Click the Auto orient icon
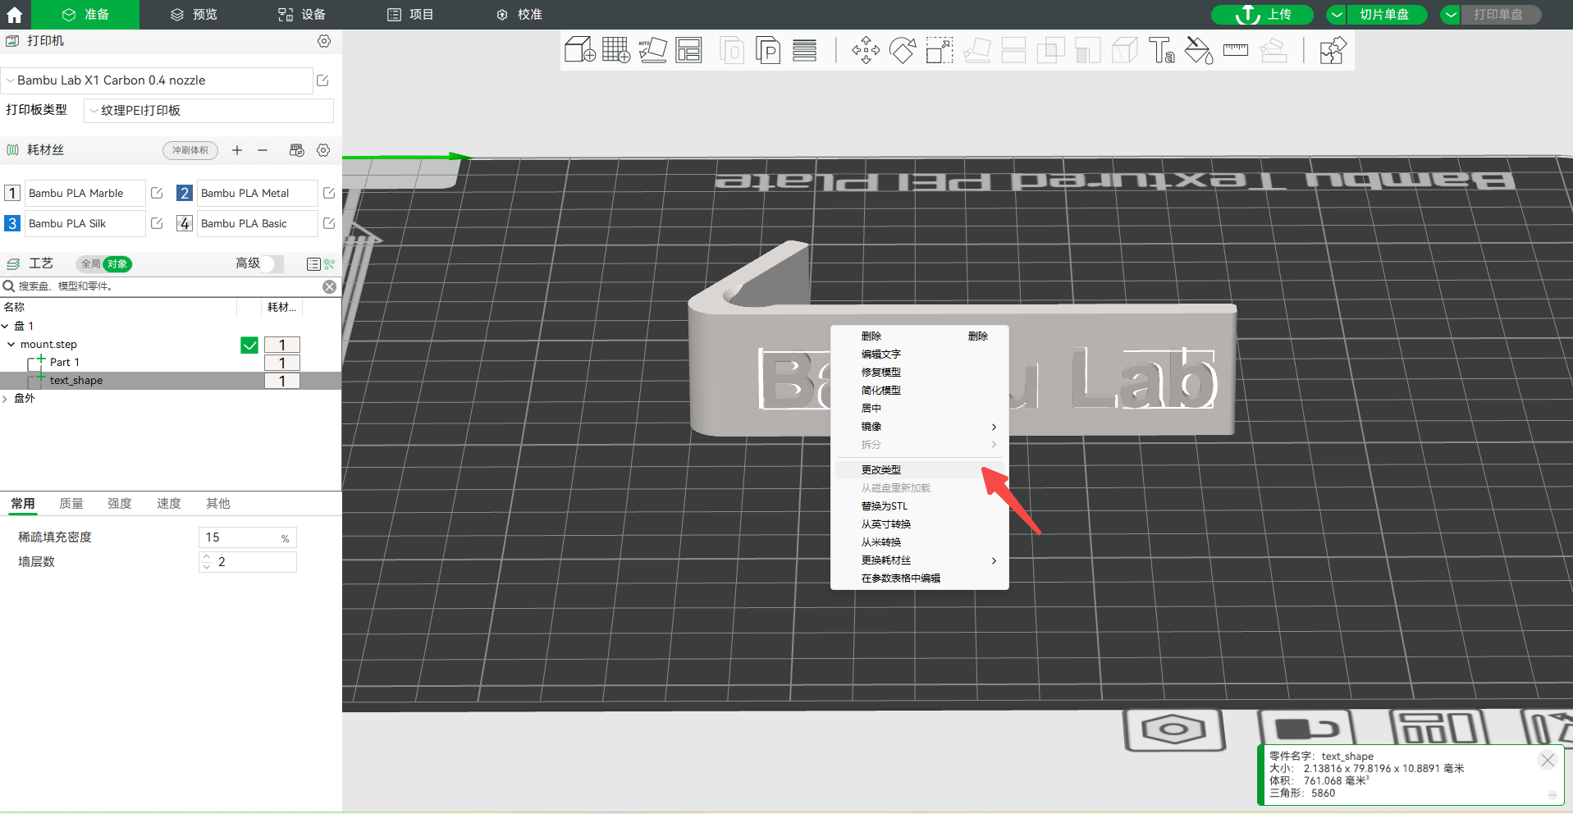This screenshot has height=814, width=1573. (652, 50)
